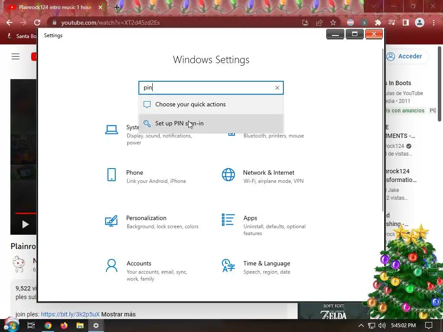443x332 pixels.
Task: Show hidden tray icons chevron
Action: (x=361, y=326)
